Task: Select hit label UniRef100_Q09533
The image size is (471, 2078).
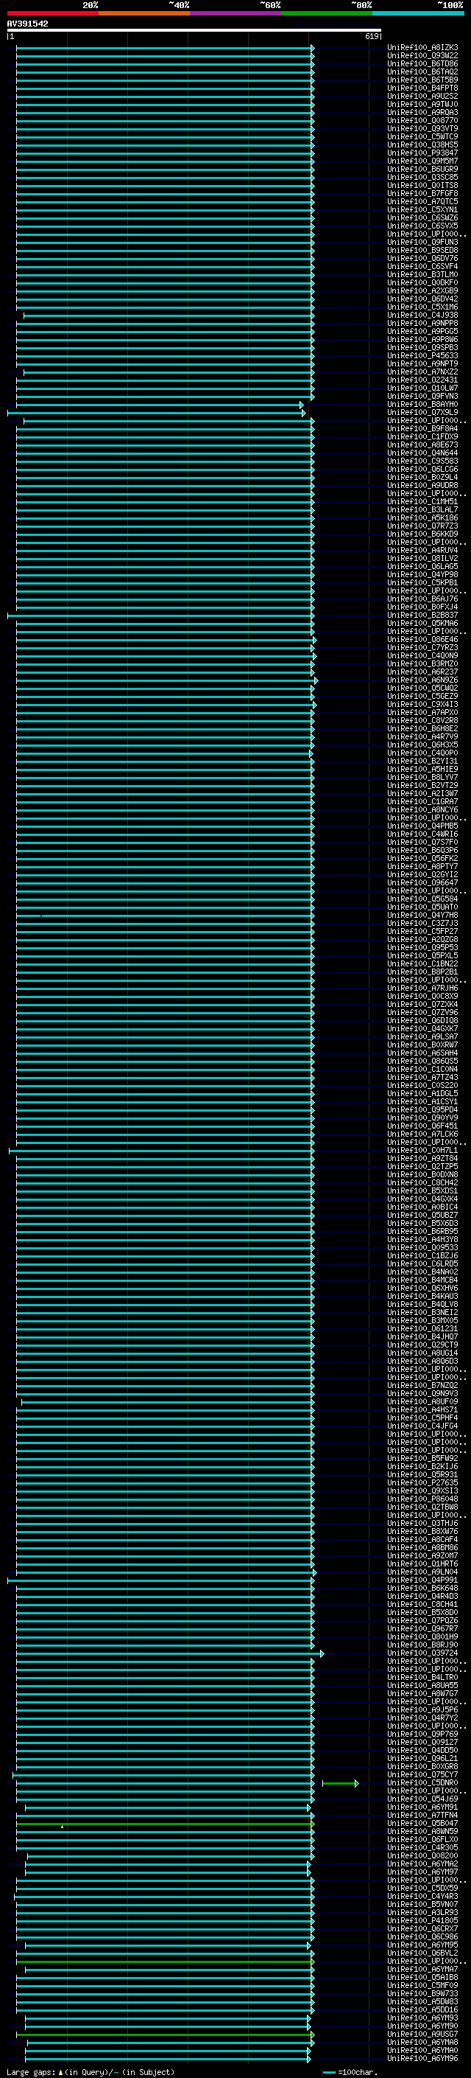Action: point(422,1248)
